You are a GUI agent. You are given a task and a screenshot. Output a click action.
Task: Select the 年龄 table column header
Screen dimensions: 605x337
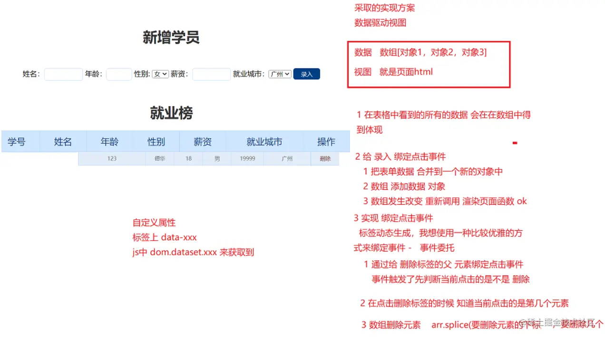point(109,141)
